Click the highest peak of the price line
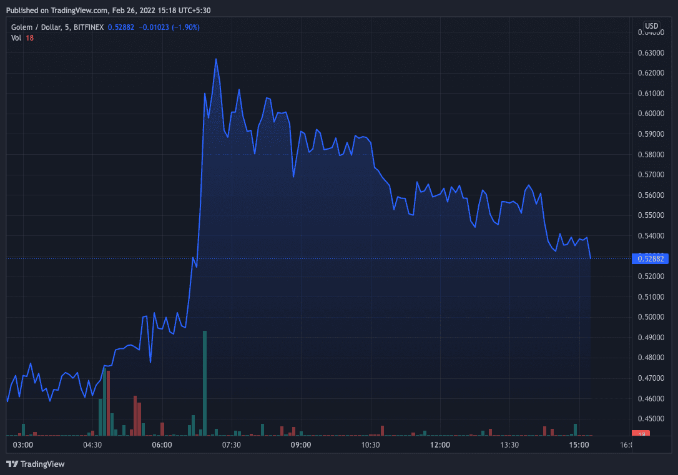 coord(216,59)
